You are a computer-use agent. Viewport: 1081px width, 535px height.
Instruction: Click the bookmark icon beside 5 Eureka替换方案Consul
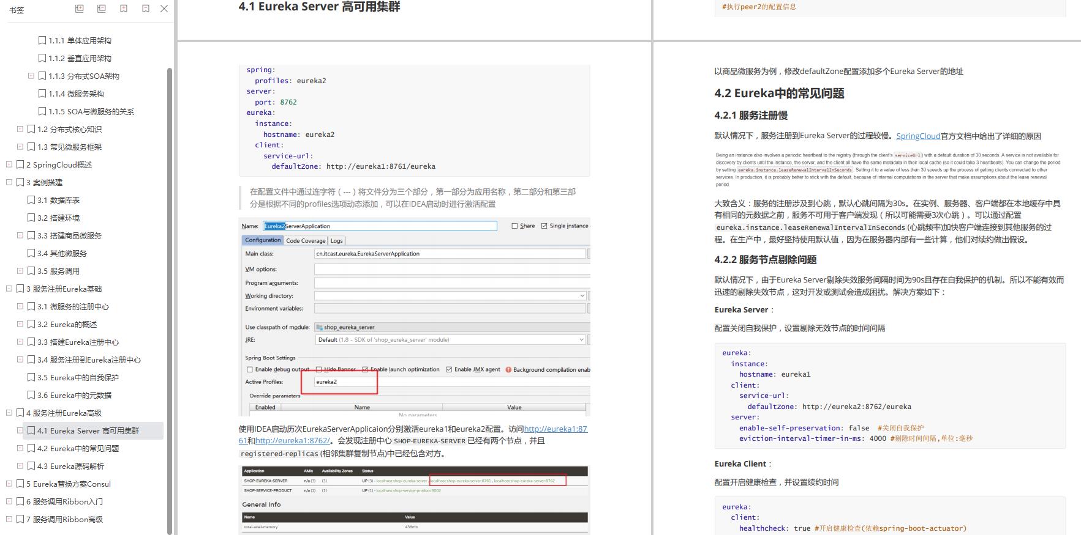[x=20, y=484]
